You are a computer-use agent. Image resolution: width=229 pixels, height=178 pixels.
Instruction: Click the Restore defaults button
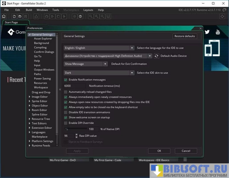(185, 36)
